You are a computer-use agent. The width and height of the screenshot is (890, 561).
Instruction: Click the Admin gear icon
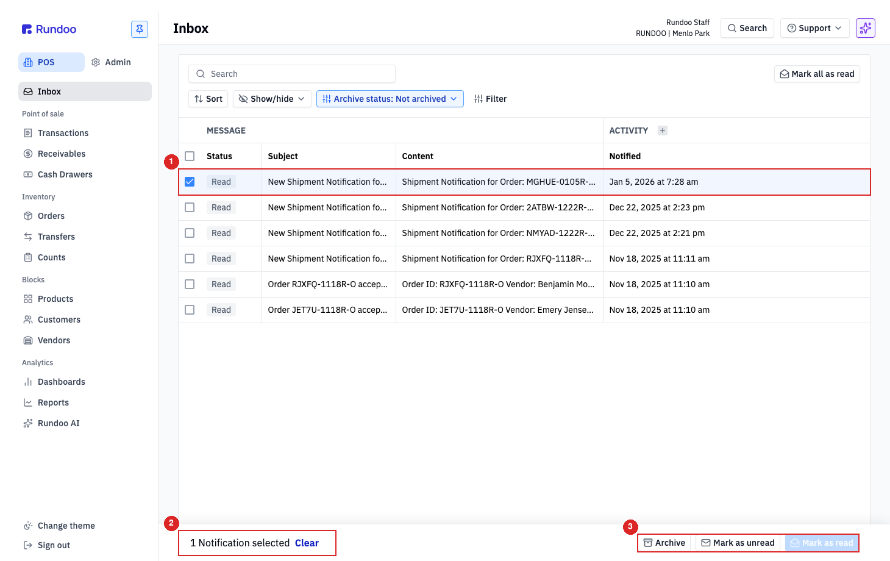[96, 62]
